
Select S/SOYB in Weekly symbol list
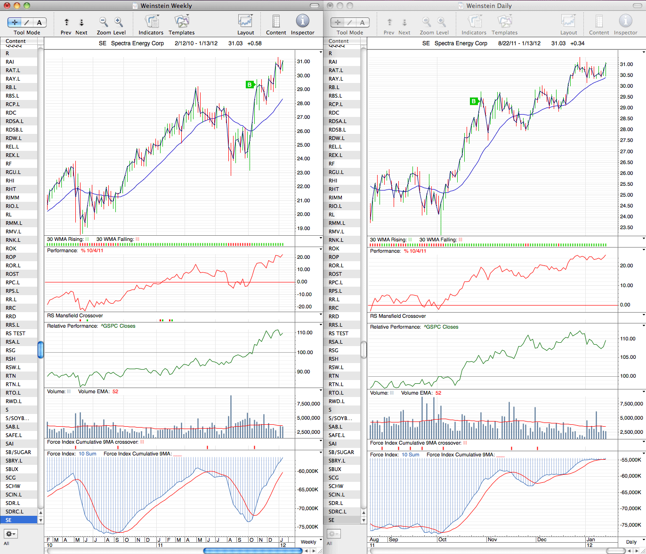coord(19,418)
